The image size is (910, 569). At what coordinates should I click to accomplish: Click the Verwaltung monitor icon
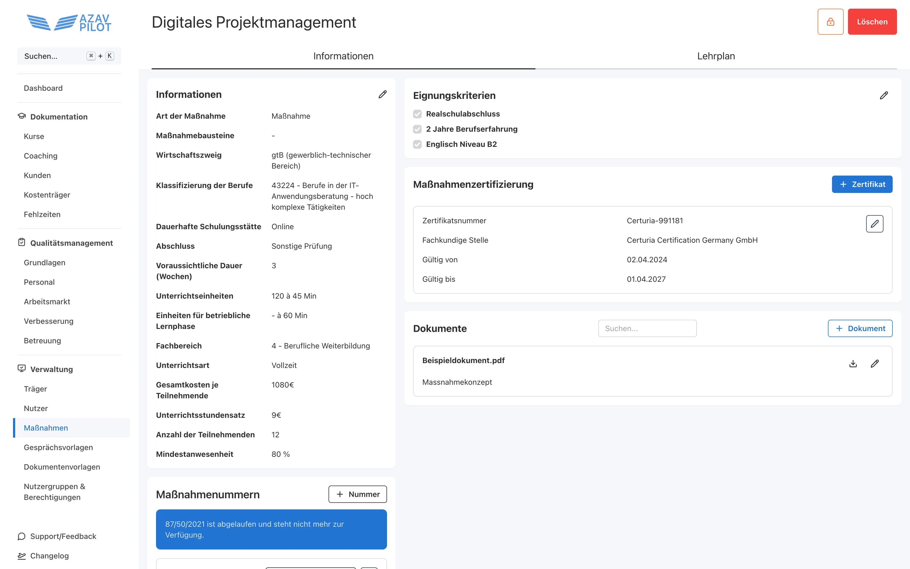[21, 369]
